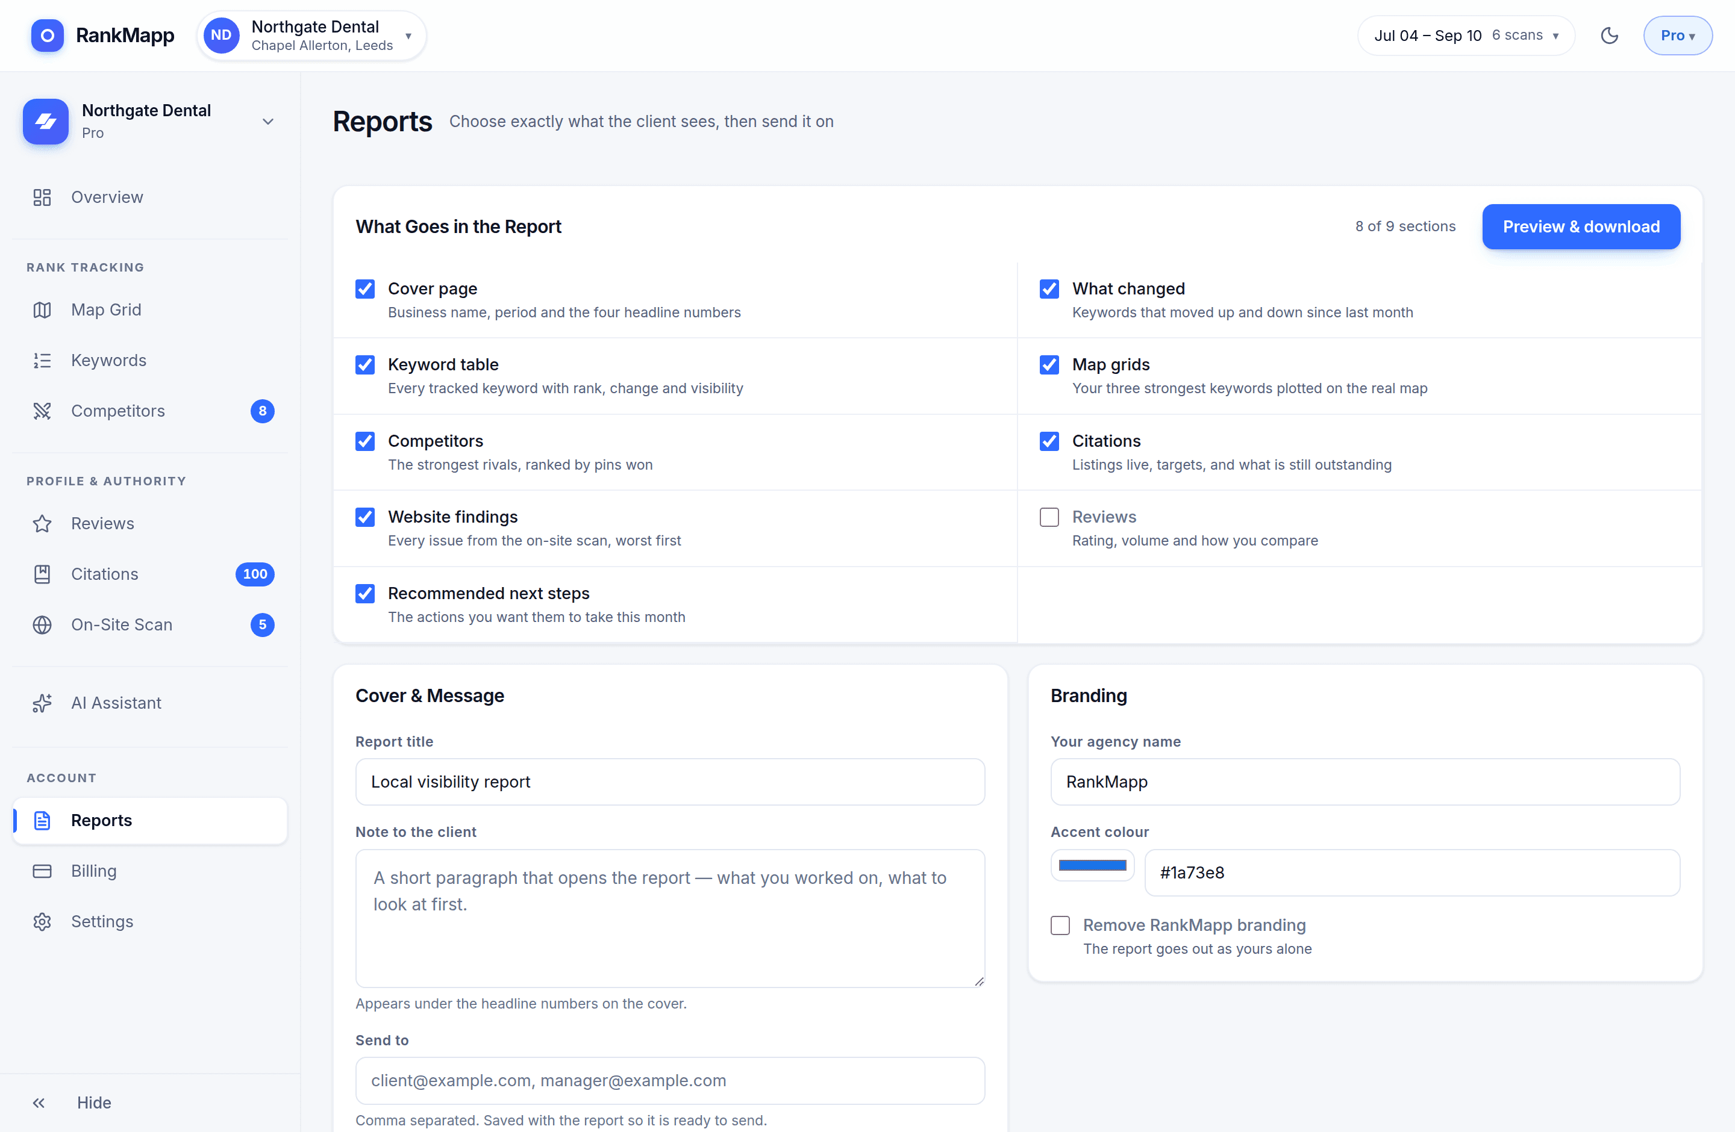Open Reviews in the sidebar

click(x=149, y=524)
